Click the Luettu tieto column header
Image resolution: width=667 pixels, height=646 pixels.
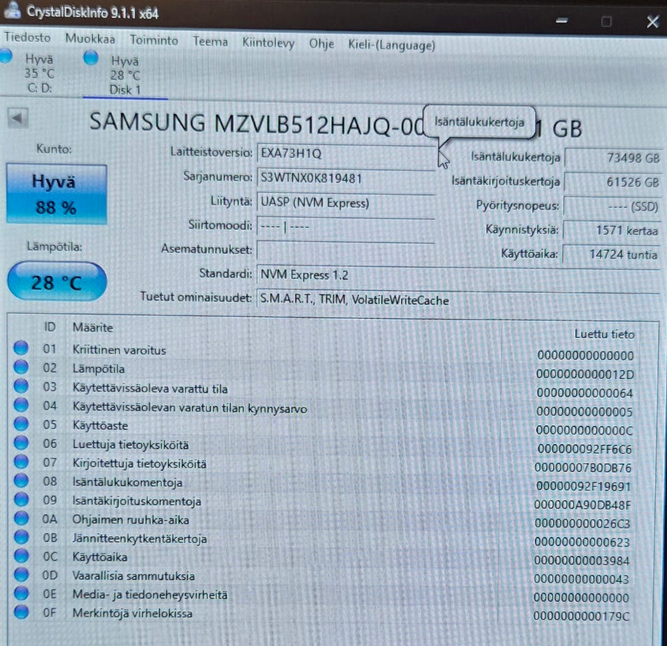point(604,334)
